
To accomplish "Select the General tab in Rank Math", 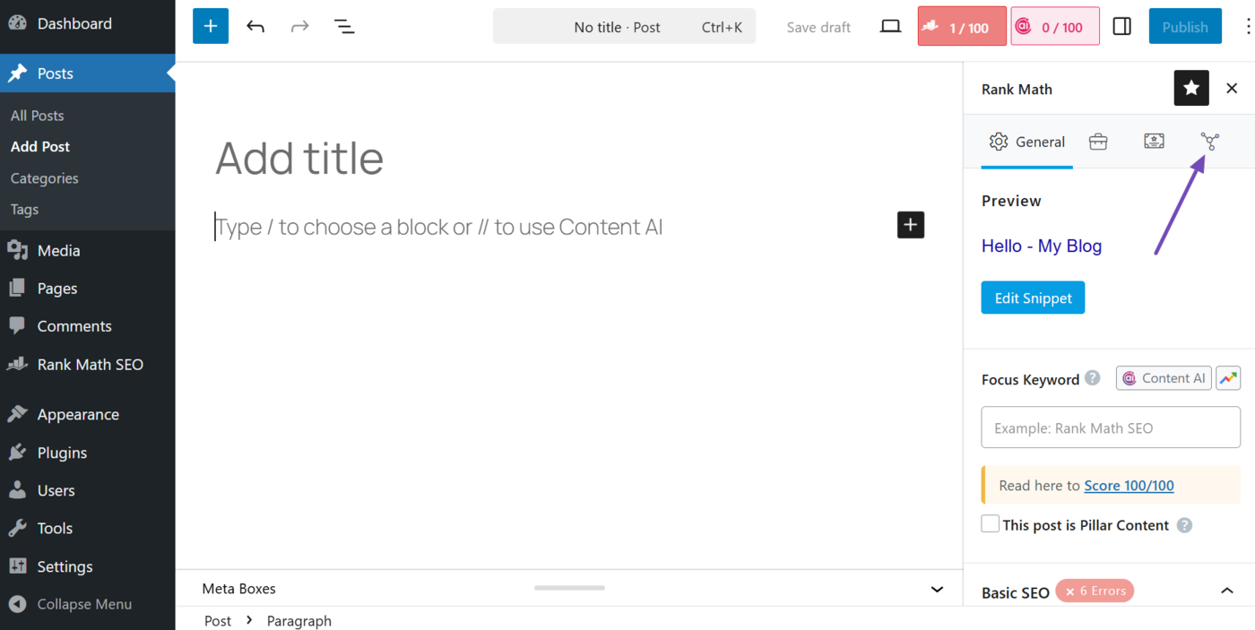I will (x=1027, y=142).
